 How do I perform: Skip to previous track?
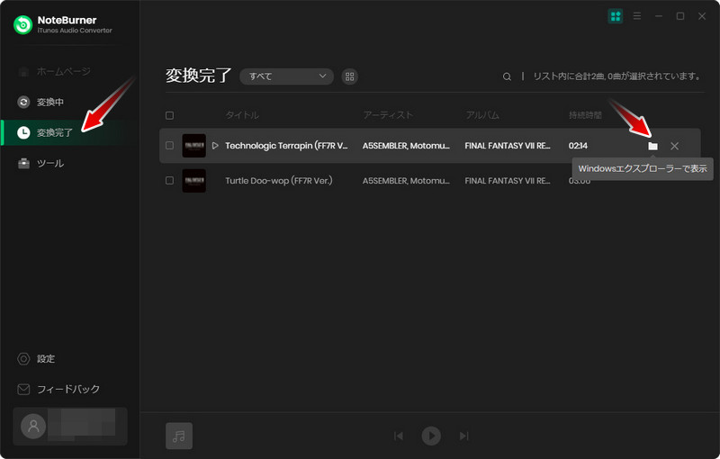399,436
